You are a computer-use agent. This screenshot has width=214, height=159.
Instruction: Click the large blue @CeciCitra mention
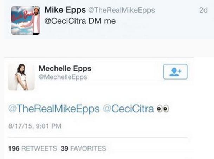coord(128,109)
